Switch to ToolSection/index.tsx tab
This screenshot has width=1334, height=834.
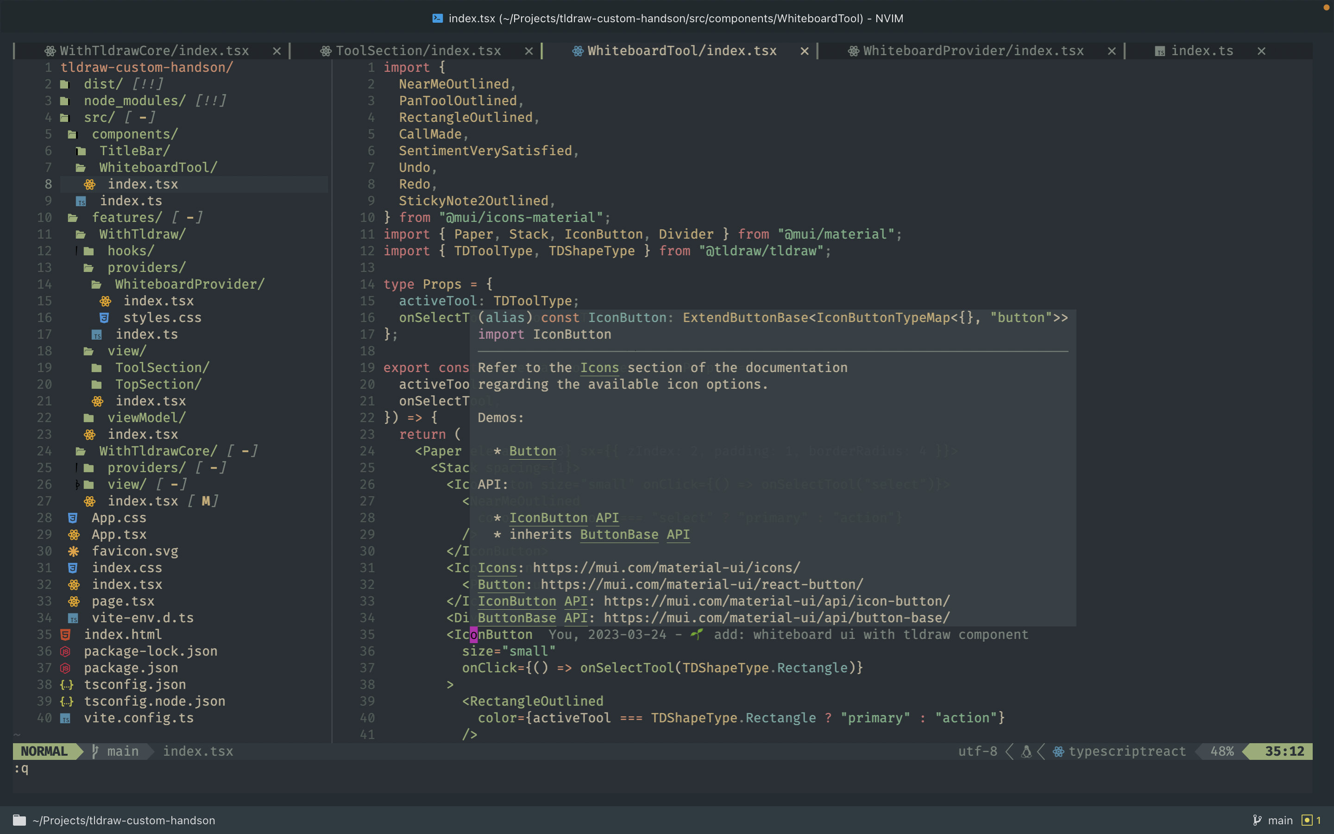[417, 51]
